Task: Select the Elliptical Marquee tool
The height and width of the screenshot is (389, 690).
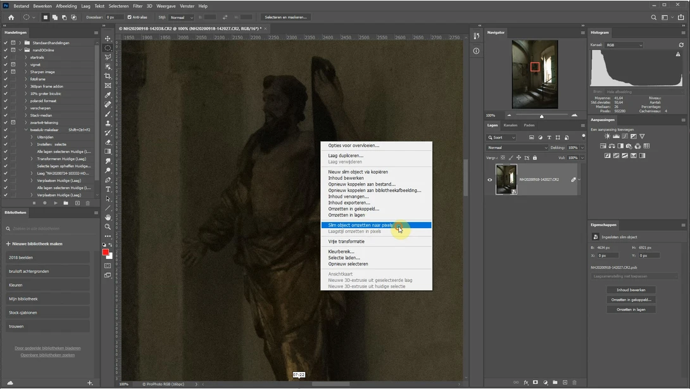Action: click(x=108, y=48)
